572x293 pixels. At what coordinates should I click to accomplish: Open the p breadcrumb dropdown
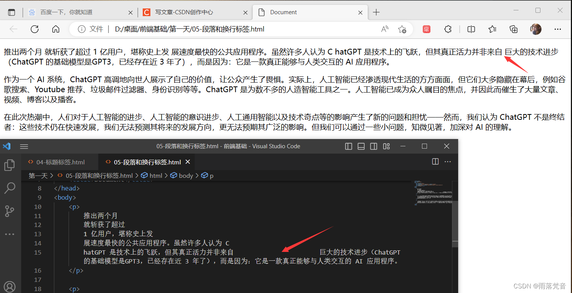coord(212,175)
